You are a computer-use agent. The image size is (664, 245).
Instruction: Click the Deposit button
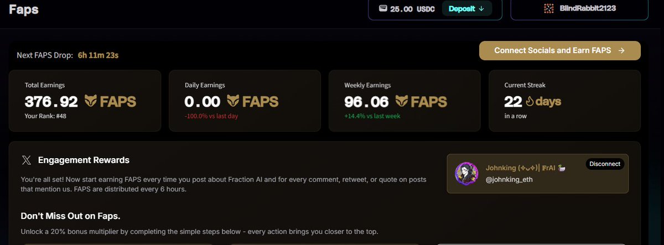466,8
